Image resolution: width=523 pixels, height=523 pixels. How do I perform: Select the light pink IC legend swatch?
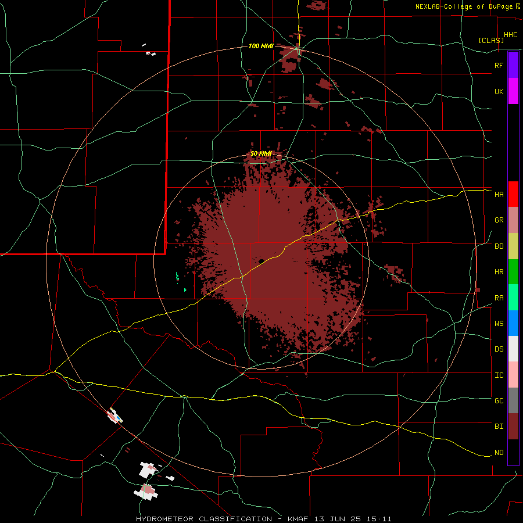point(513,375)
